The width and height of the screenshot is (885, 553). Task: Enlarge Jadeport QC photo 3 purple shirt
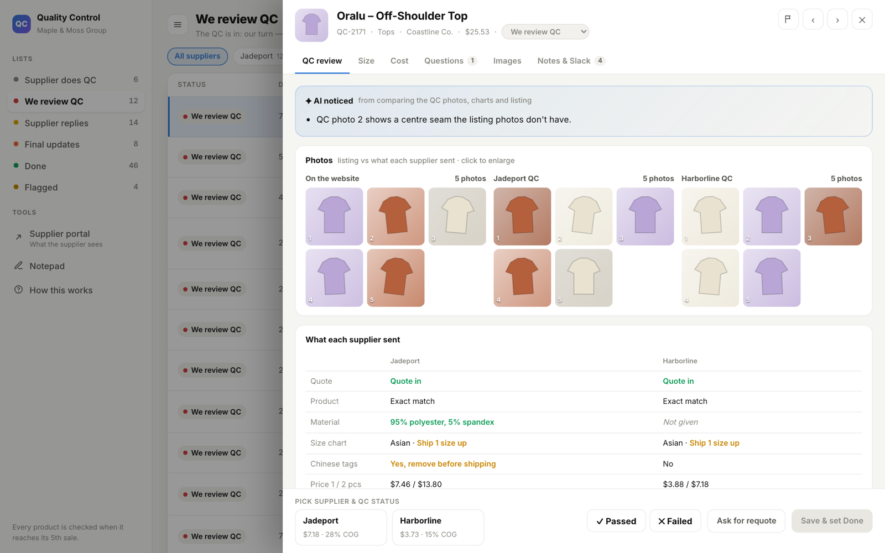click(645, 216)
